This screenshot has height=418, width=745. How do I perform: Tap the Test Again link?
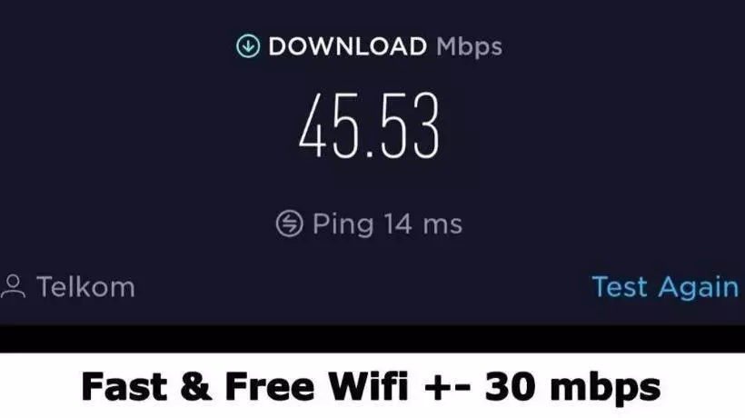click(x=665, y=287)
